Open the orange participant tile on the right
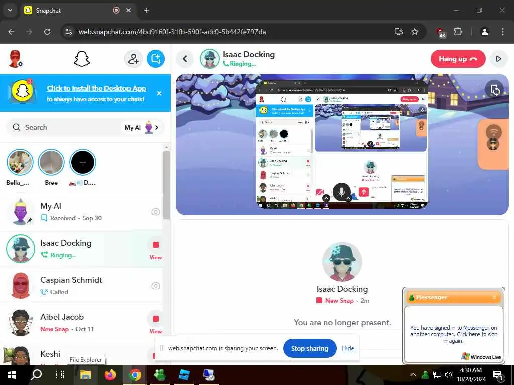Viewport: 514px width, 385px height. coord(493,144)
